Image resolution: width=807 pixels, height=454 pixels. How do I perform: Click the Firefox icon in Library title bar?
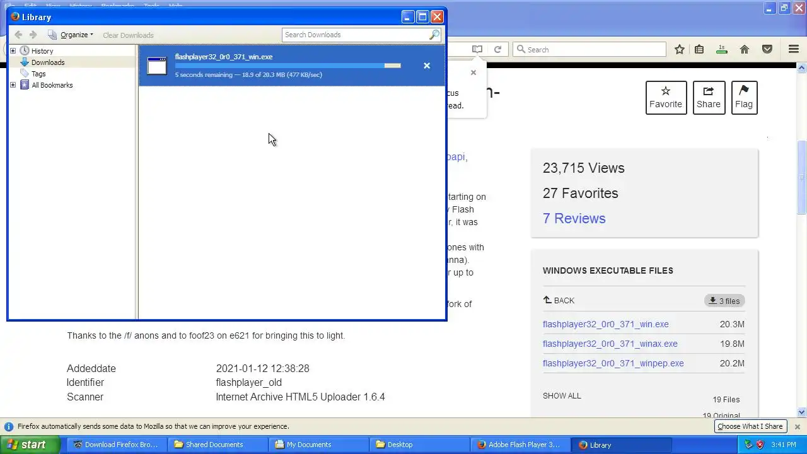(x=15, y=17)
